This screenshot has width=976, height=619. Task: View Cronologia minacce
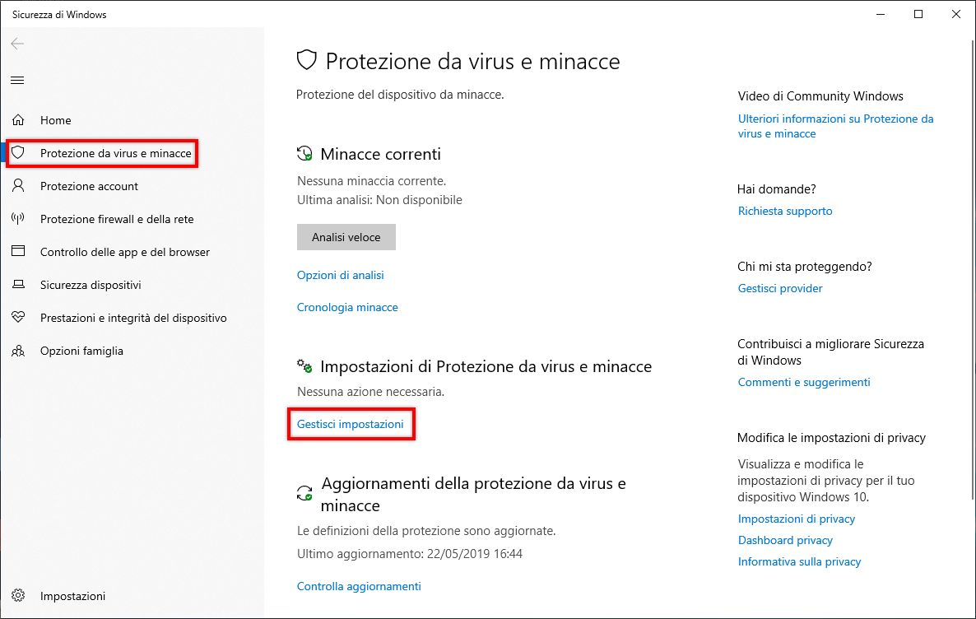[x=346, y=307]
